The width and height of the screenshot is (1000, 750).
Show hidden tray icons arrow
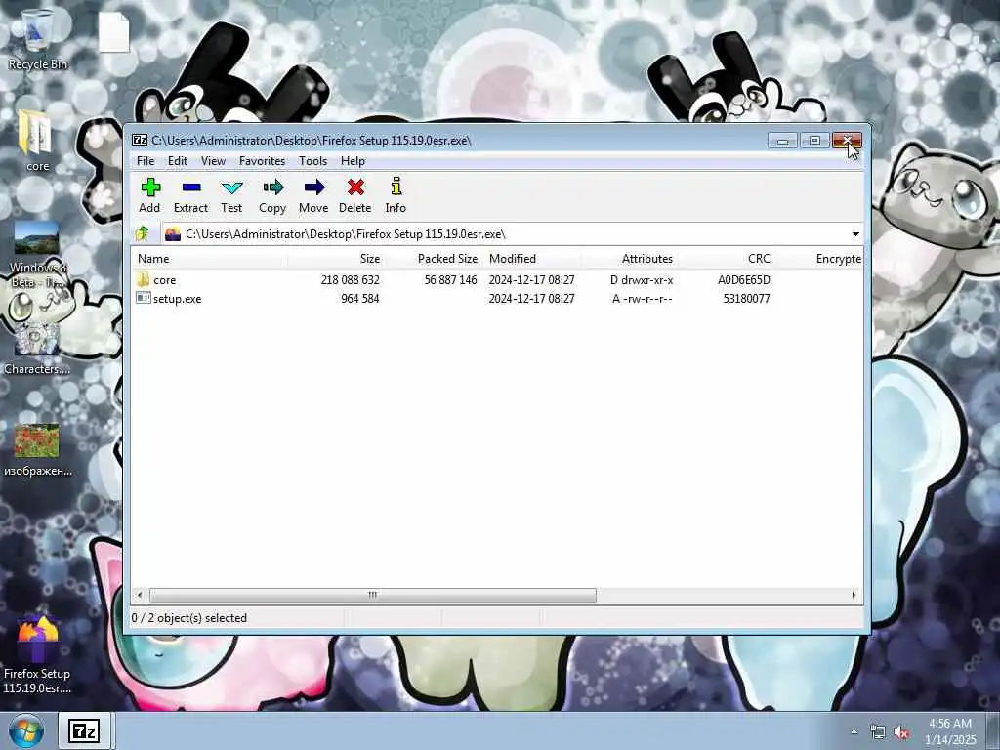point(854,732)
